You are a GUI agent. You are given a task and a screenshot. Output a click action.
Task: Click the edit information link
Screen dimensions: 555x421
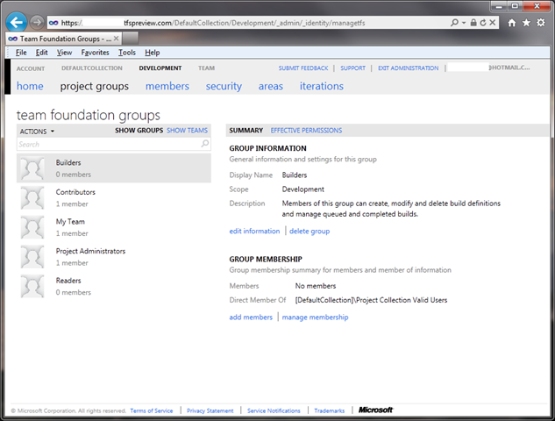pos(254,231)
